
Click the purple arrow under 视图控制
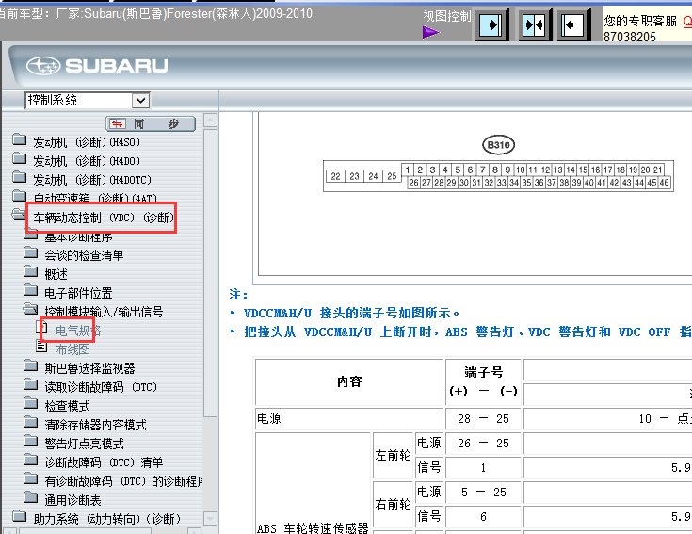coord(431,32)
